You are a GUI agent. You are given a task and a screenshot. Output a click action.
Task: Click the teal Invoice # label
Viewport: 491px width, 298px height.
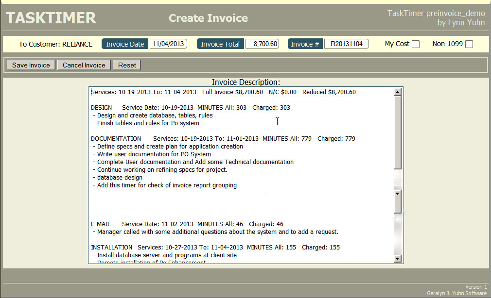pyautogui.click(x=305, y=43)
